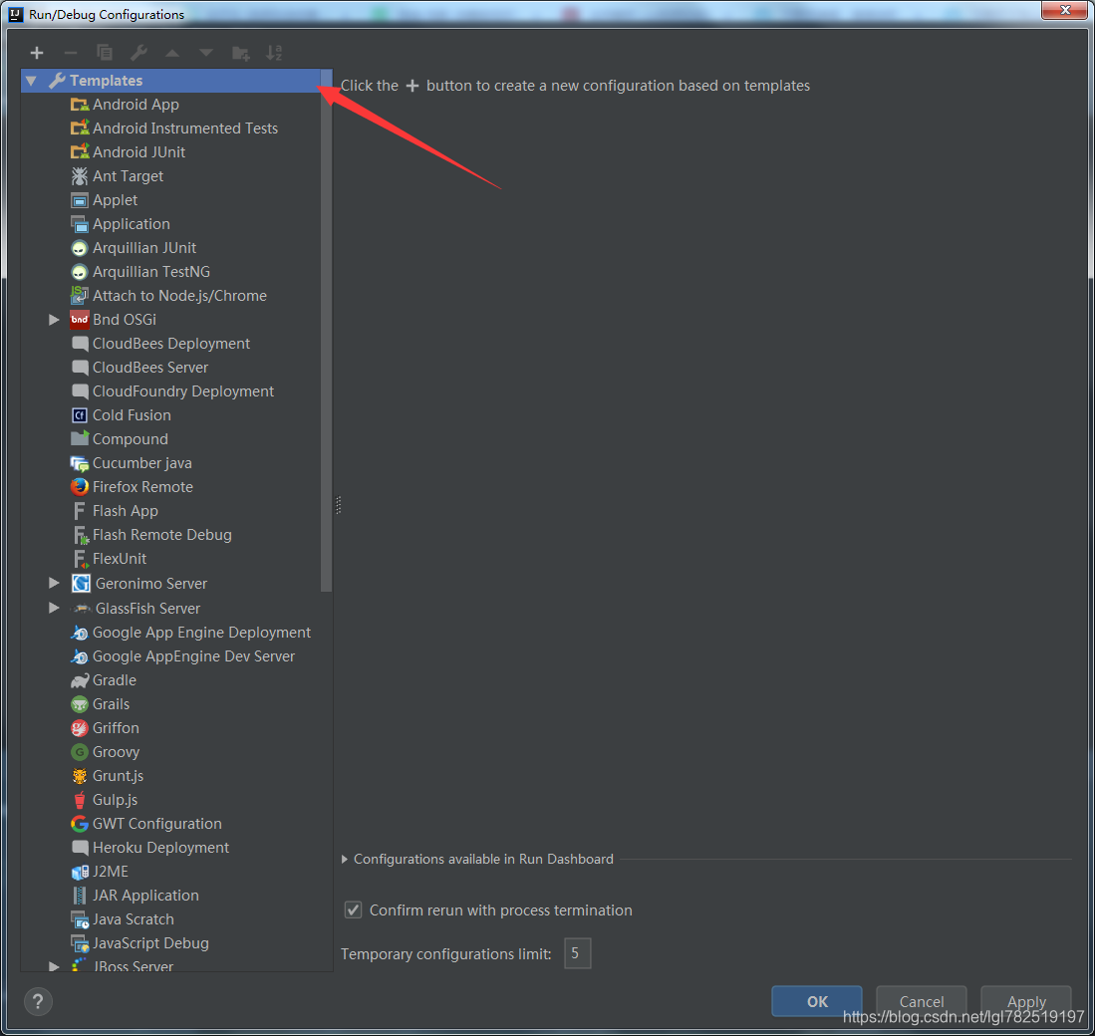Expand the JBoss Server node
This screenshot has width=1095, height=1036.
click(x=54, y=967)
